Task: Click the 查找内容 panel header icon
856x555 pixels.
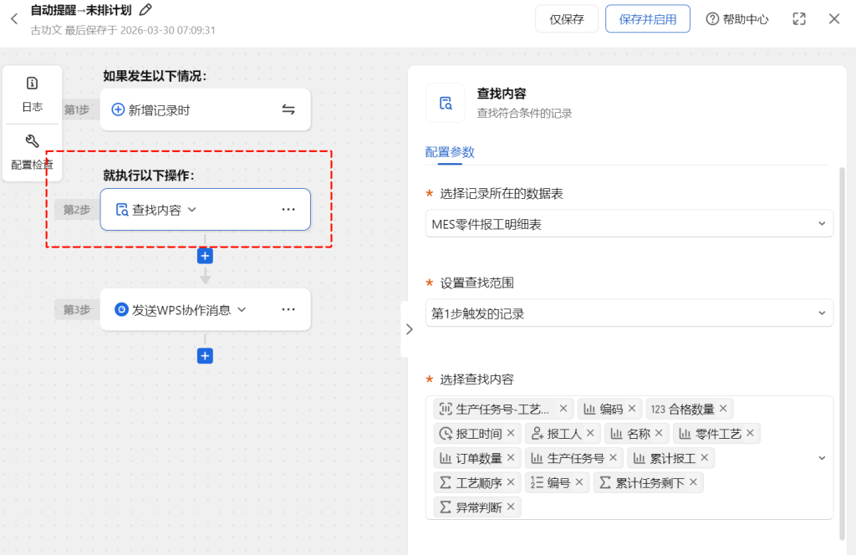Action: [446, 103]
